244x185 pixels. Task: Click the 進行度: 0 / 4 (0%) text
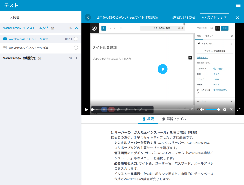click(184, 17)
